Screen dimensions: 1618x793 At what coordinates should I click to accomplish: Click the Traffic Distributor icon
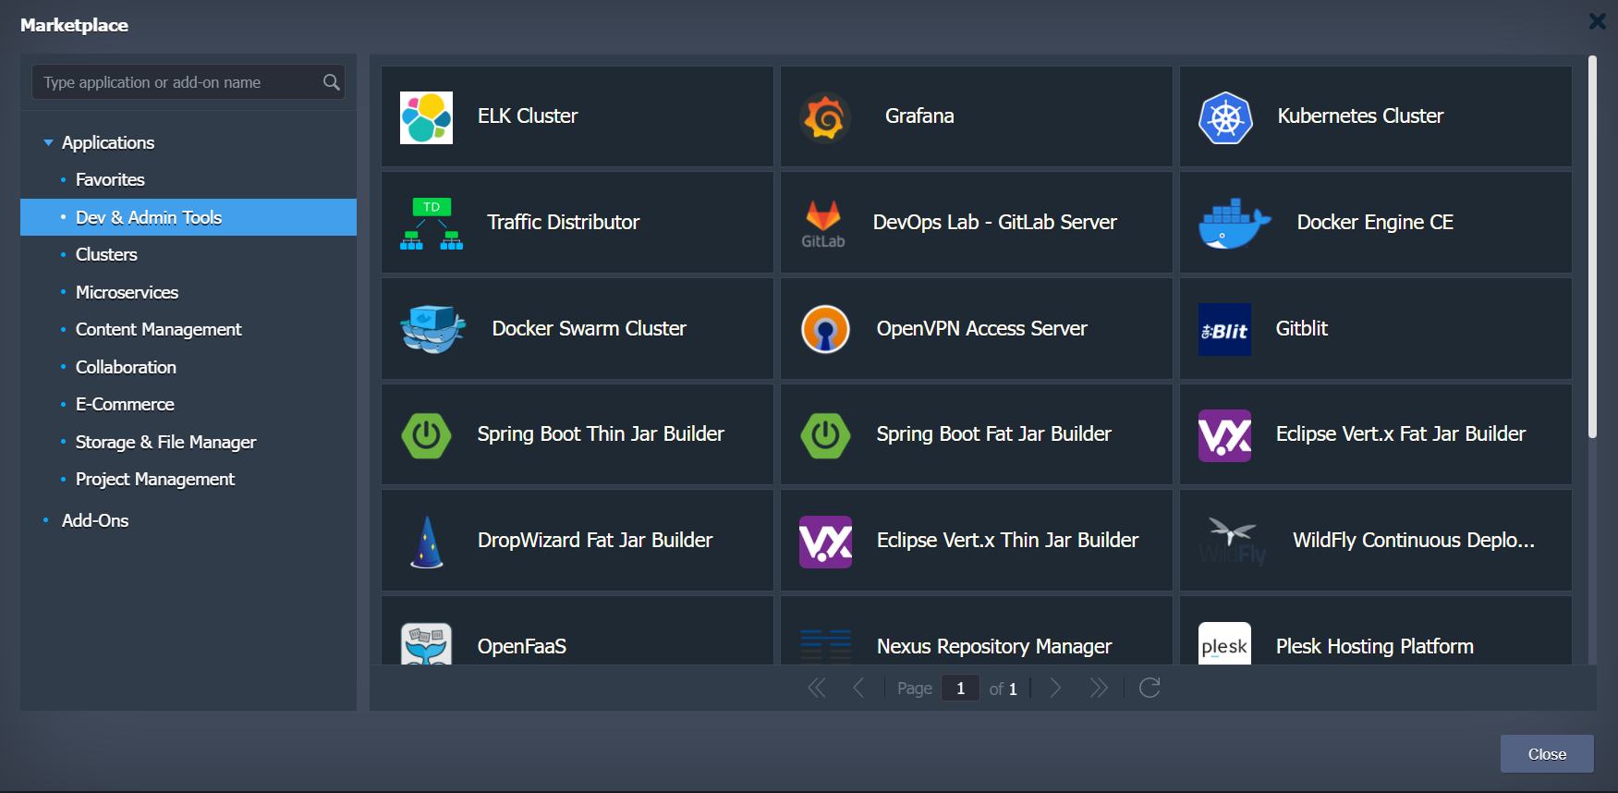click(432, 224)
